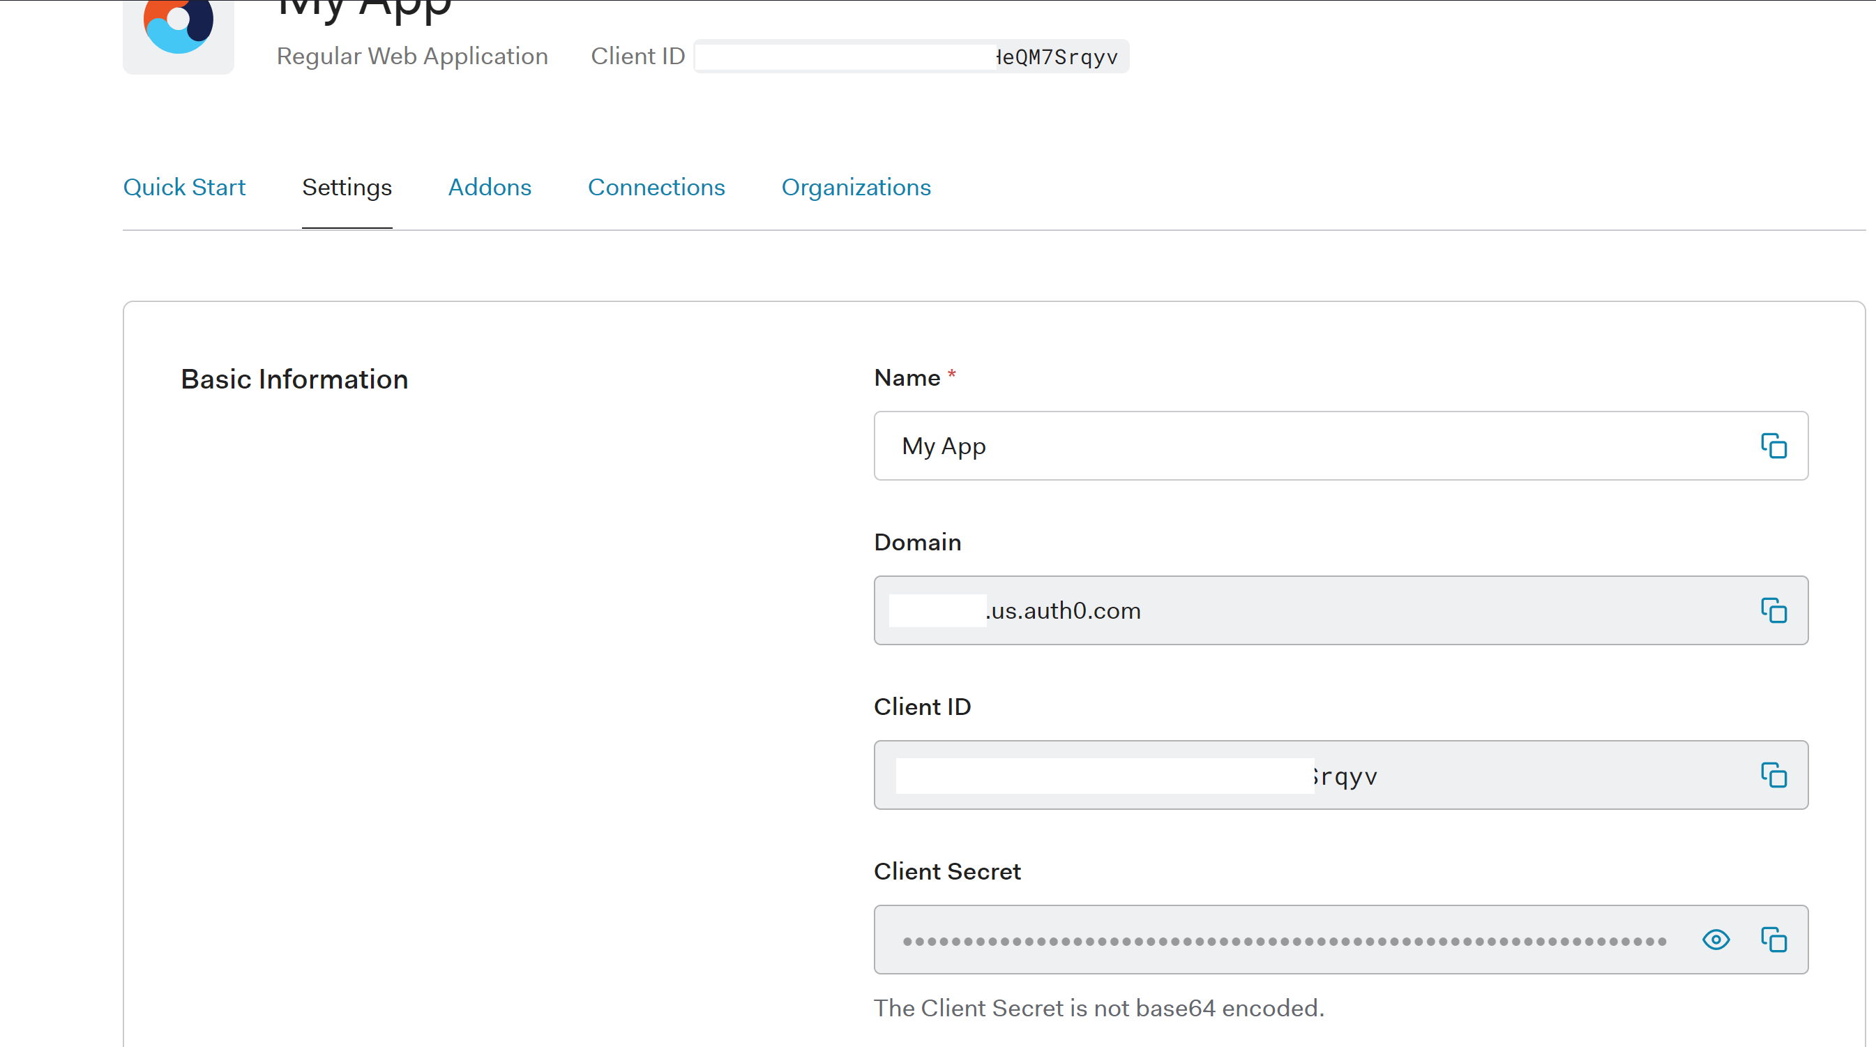This screenshot has width=1876, height=1047.
Task: Click the Regular Web Application label
Action: coord(412,56)
